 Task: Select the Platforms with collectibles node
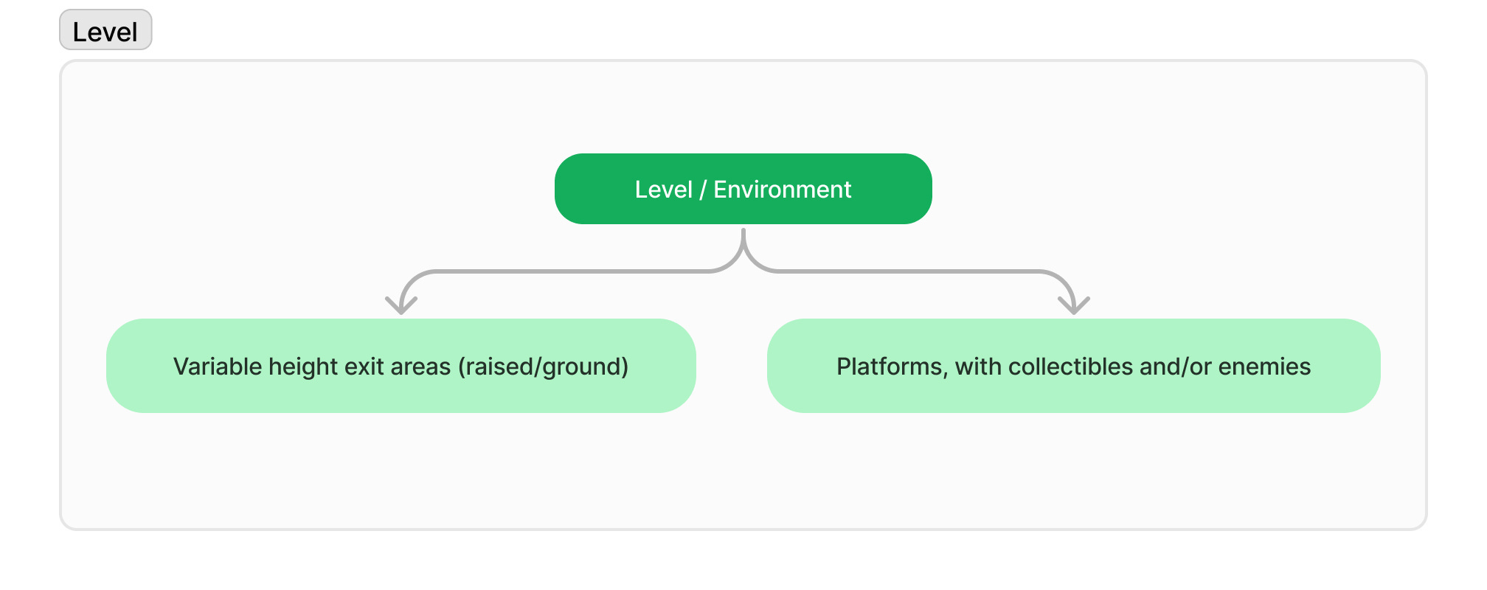click(x=1073, y=366)
